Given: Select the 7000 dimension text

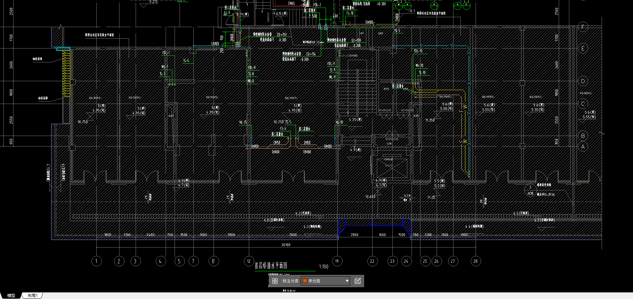Looking at the screenshot, I should click(293, 235).
